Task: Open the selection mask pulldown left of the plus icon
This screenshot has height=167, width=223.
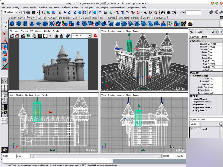Action: point(60,13)
